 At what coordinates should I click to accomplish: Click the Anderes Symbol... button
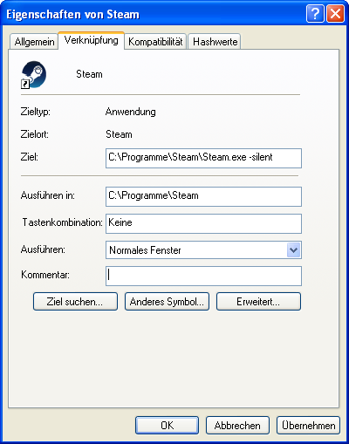167,302
